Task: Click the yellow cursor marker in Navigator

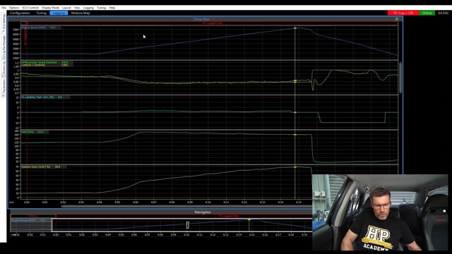Action: click(x=249, y=219)
